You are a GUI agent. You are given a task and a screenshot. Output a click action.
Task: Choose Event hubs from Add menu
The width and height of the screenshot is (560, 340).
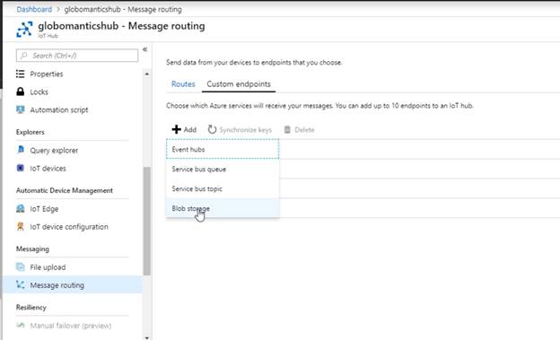223,149
